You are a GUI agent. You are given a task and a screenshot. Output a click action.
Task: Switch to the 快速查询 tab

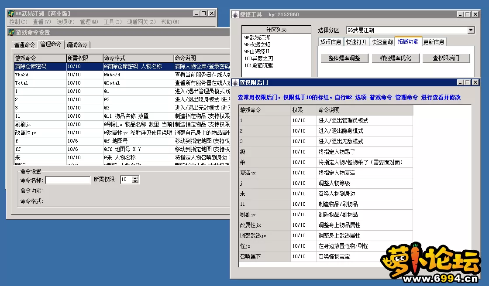tap(382, 42)
